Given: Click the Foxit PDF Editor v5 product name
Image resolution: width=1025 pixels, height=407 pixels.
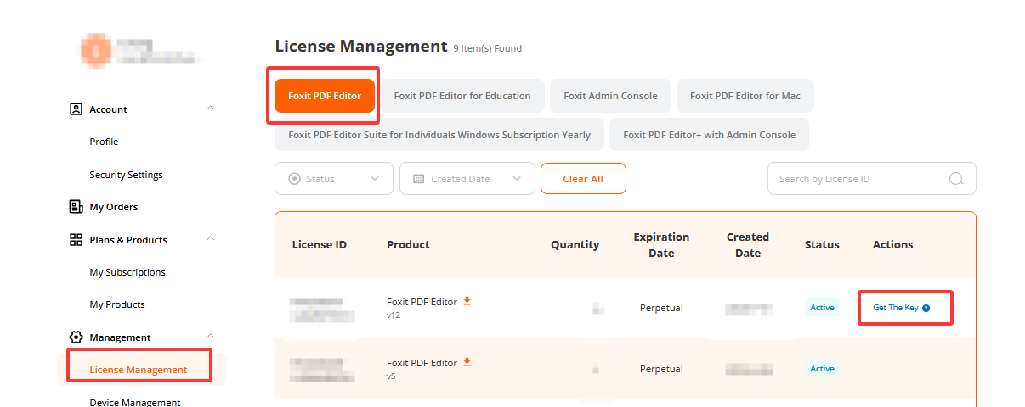Looking at the screenshot, I should pyautogui.click(x=422, y=363).
